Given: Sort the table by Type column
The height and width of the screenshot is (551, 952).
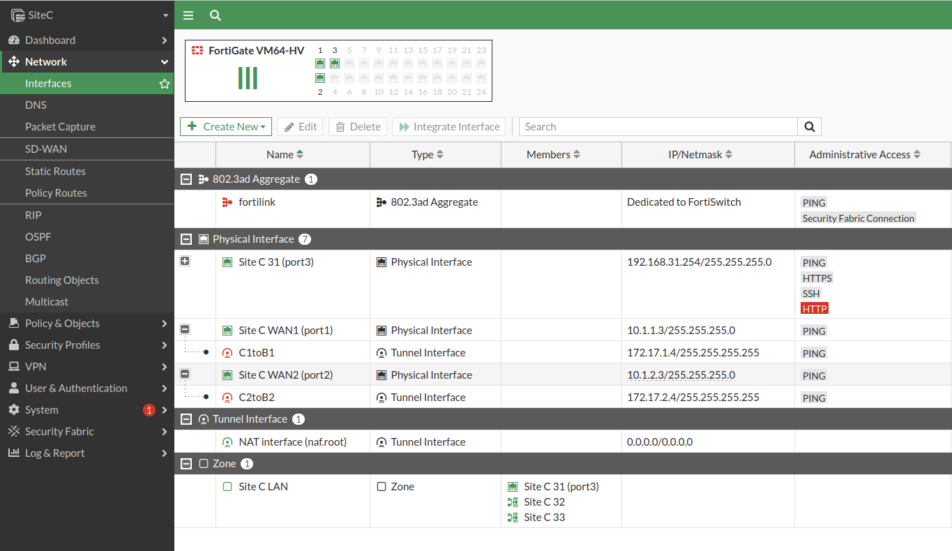Looking at the screenshot, I should (428, 155).
